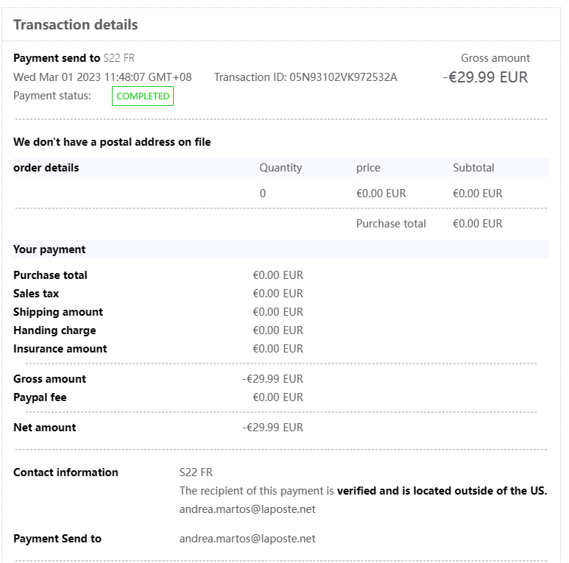
Task: Select the Transaction ID 05N93102VK972532A
Action: (343, 77)
